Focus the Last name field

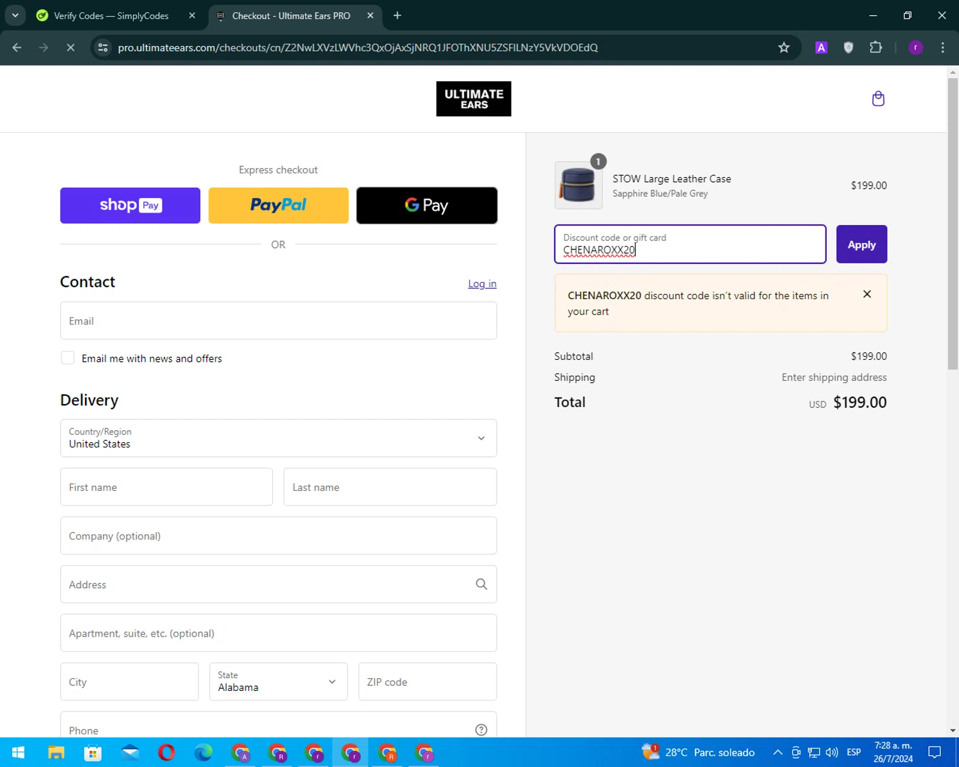coord(390,487)
